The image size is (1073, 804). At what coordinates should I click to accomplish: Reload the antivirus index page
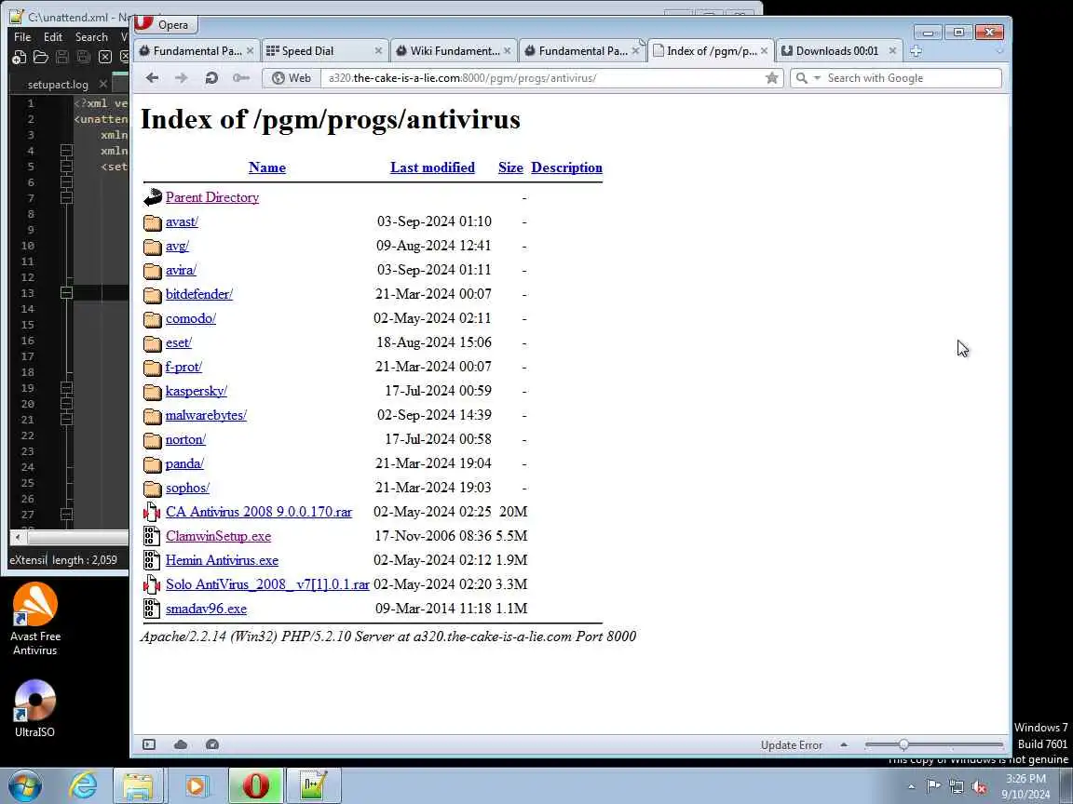(211, 78)
